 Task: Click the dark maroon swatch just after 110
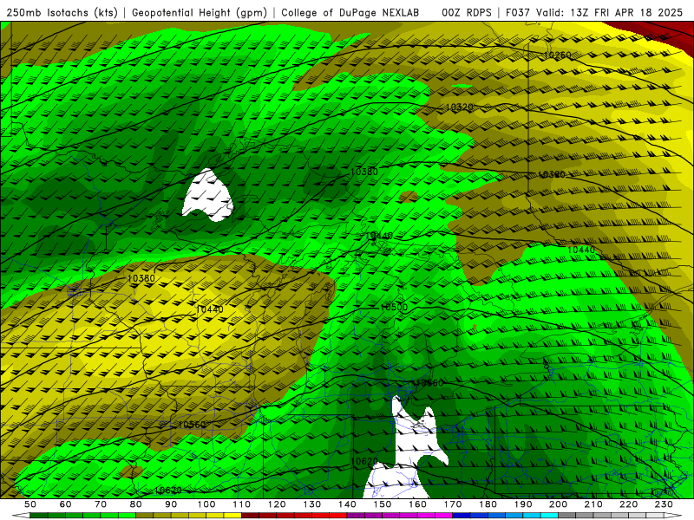[251, 516]
